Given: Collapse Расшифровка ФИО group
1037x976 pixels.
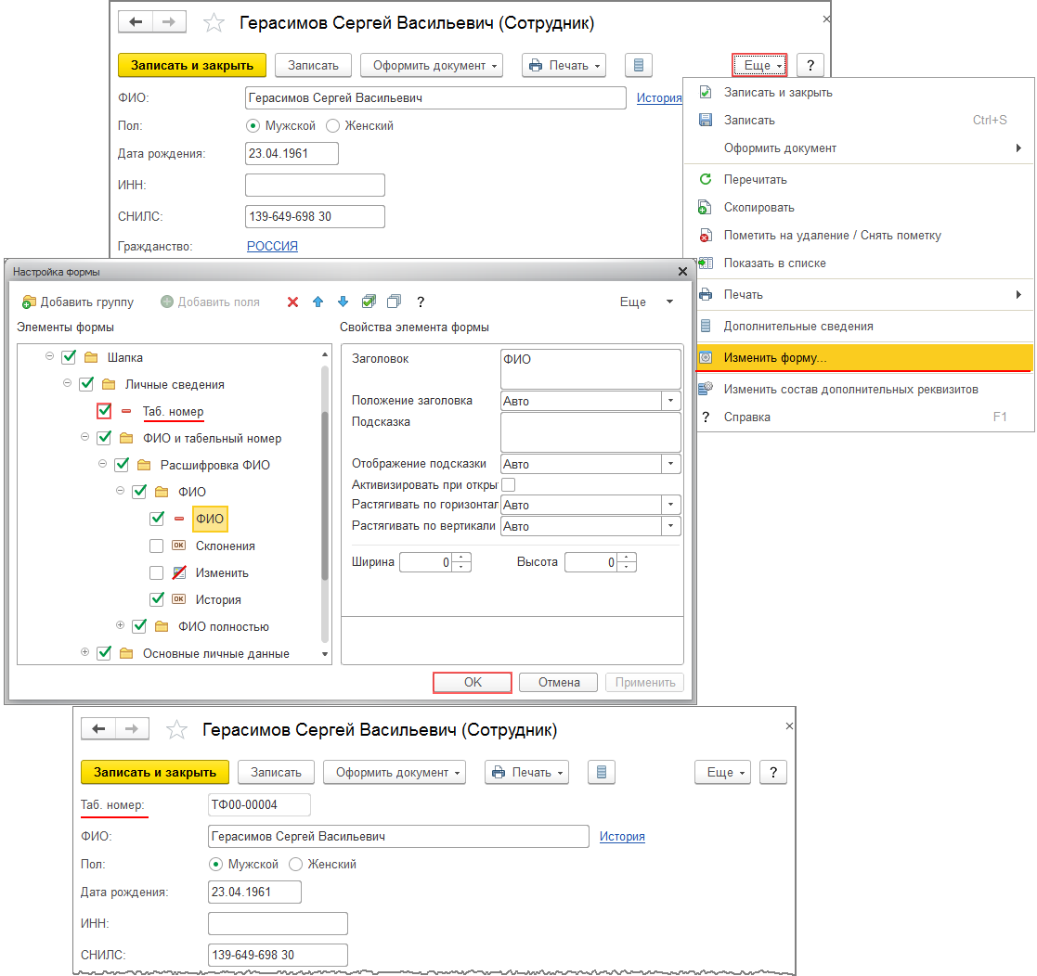Looking at the screenshot, I should point(102,464).
